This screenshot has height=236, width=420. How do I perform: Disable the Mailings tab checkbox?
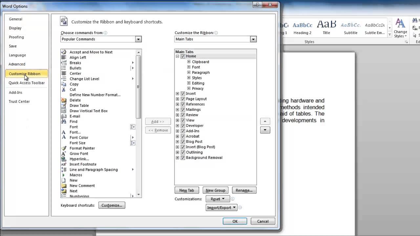[183, 110]
